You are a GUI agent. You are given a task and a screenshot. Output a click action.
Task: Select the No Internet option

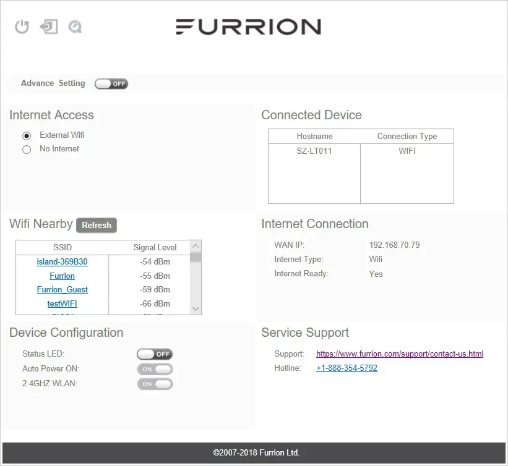pyautogui.click(x=25, y=148)
